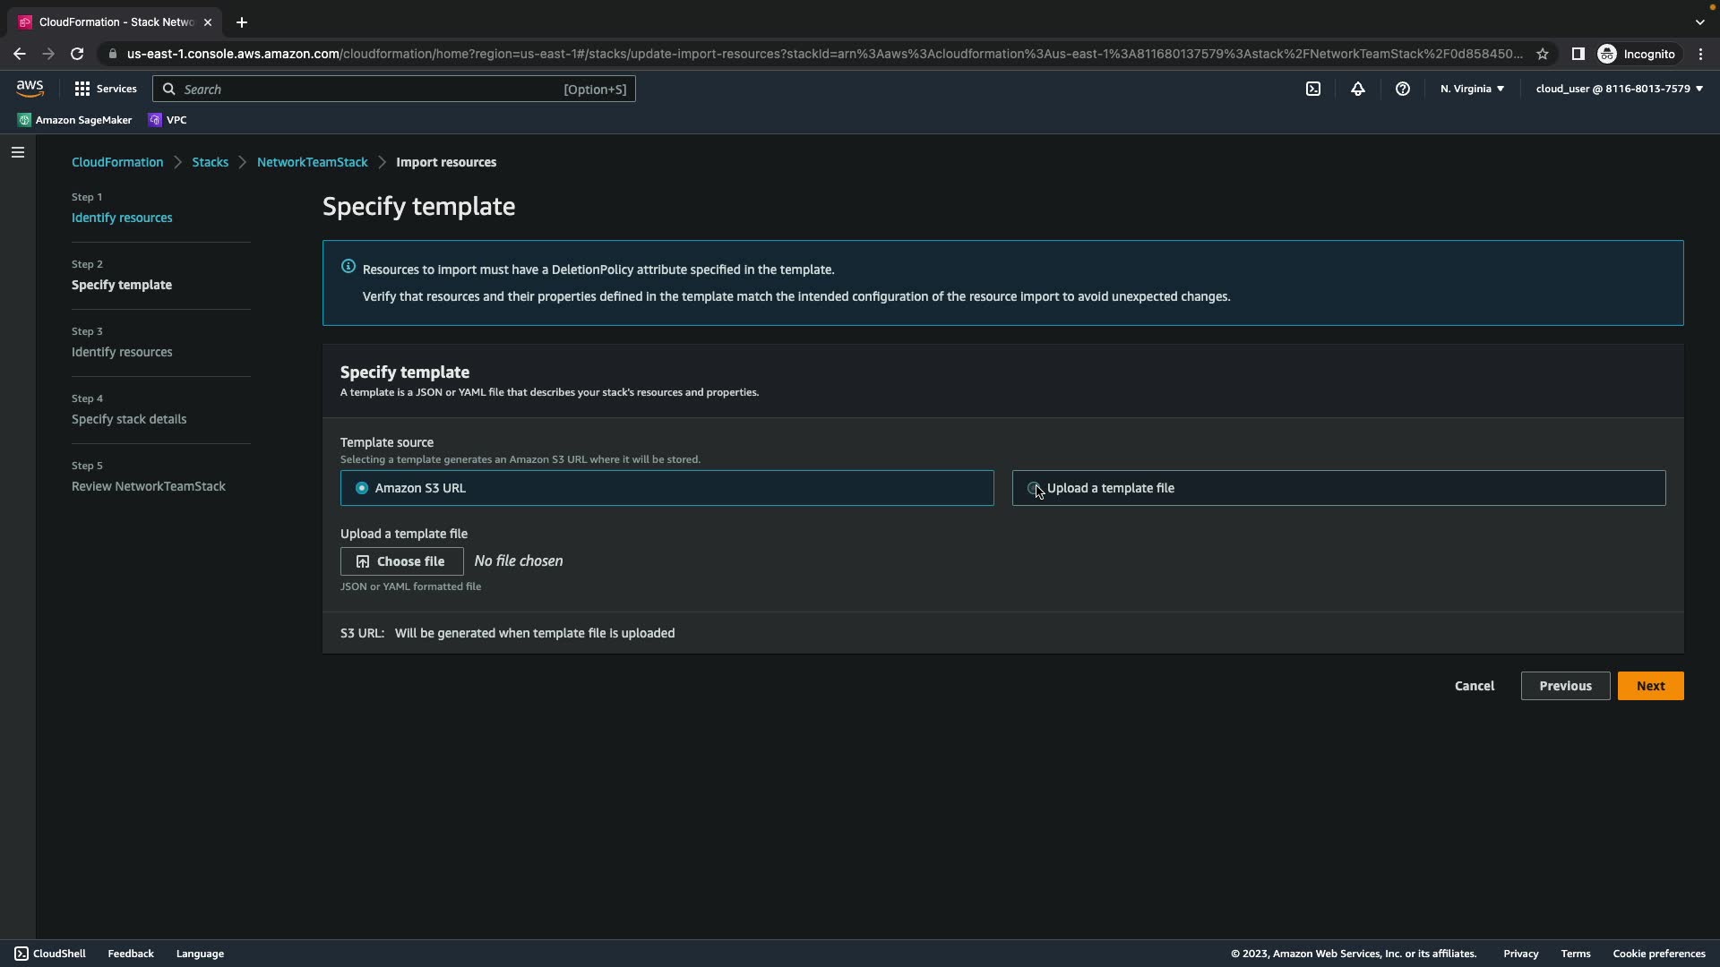Select the Amazon S3 URL radio option
Screen dimensions: 1720x967
[x=362, y=488]
